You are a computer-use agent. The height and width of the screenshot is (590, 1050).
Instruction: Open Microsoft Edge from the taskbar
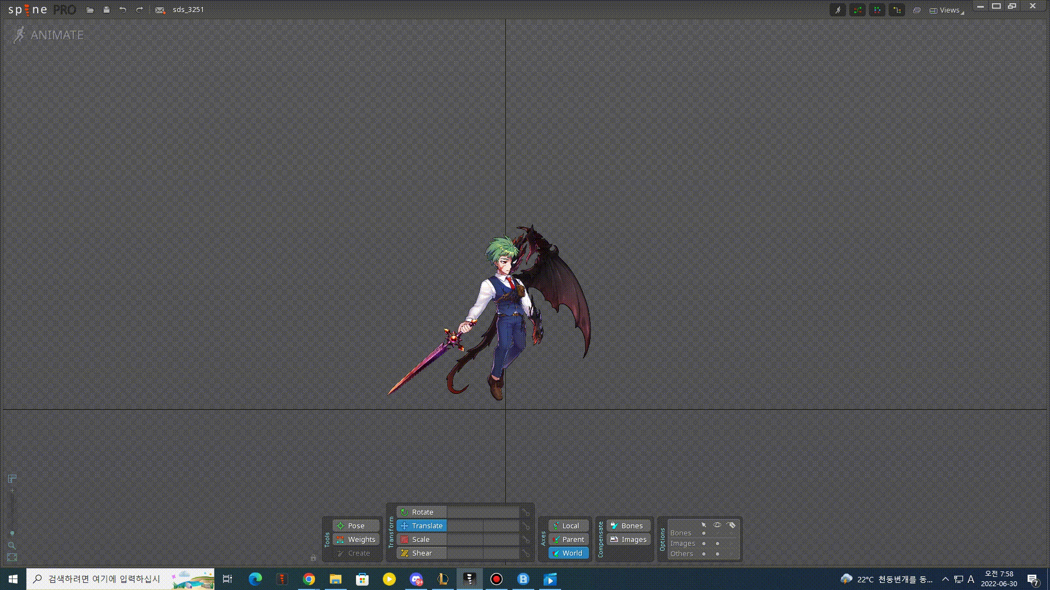tap(255, 579)
